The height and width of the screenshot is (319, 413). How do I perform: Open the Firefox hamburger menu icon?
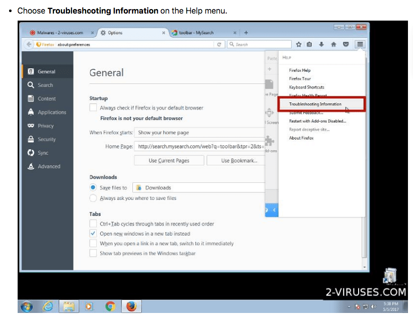coord(360,44)
